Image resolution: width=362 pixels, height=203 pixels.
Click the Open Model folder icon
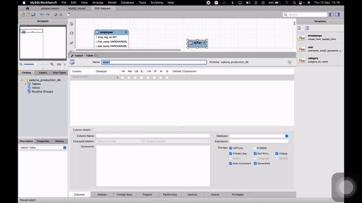pos(28,15)
